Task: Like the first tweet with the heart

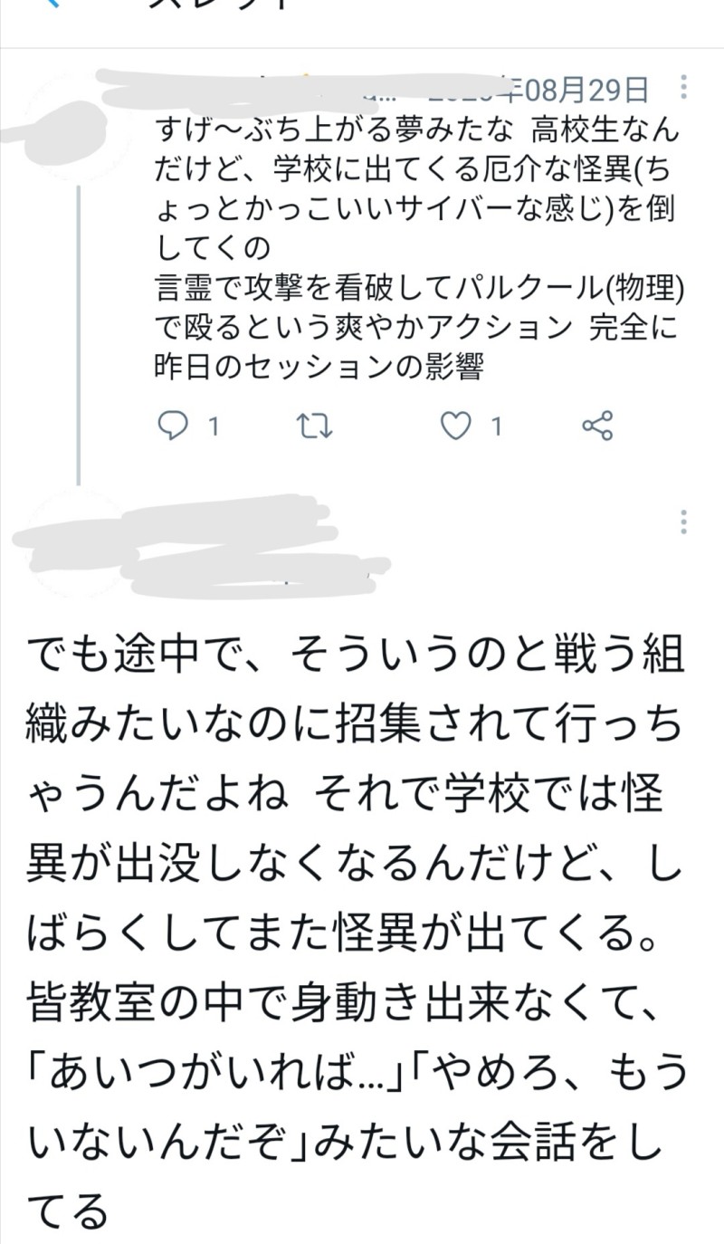Action: click(456, 426)
